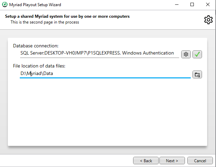Close the Myriad Playout Setup Wizard
This screenshot has width=216, height=167.
click(x=208, y=5)
